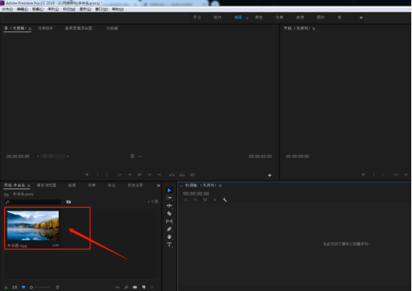The height and width of the screenshot is (291, 412).
Task: Open the Timeline panel hamburger menu
Action: coord(221,186)
